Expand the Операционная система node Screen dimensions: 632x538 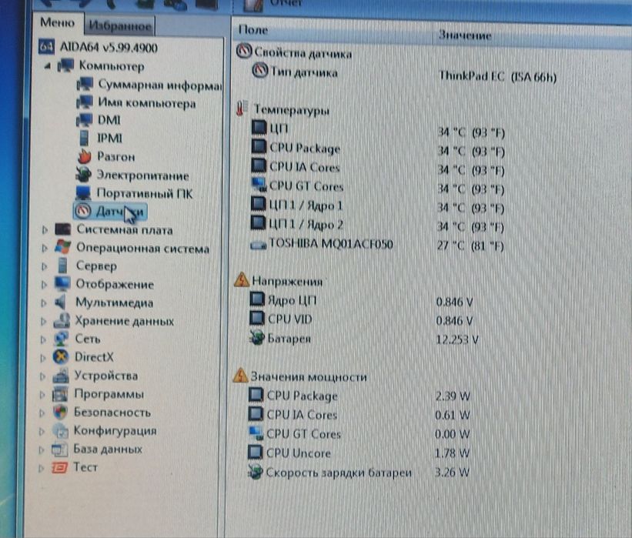pos(45,248)
